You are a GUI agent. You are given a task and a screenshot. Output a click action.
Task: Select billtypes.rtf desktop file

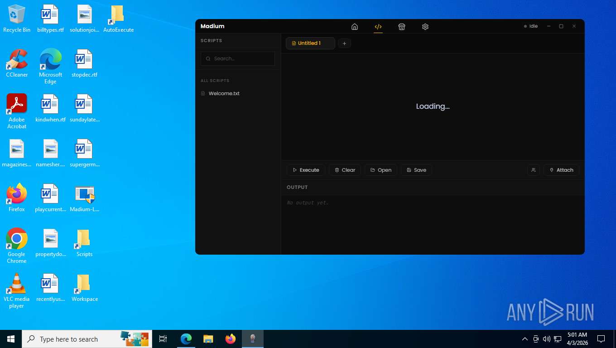[x=50, y=19]
